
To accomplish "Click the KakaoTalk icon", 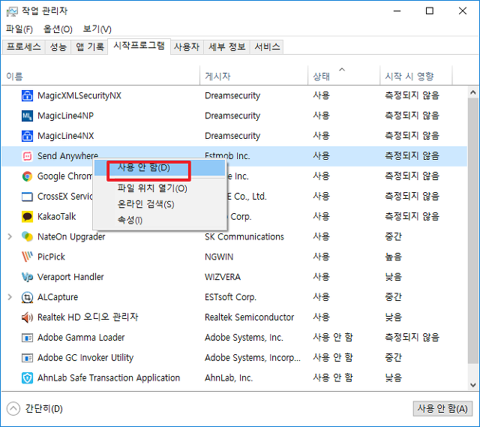I will click(27, 217).
